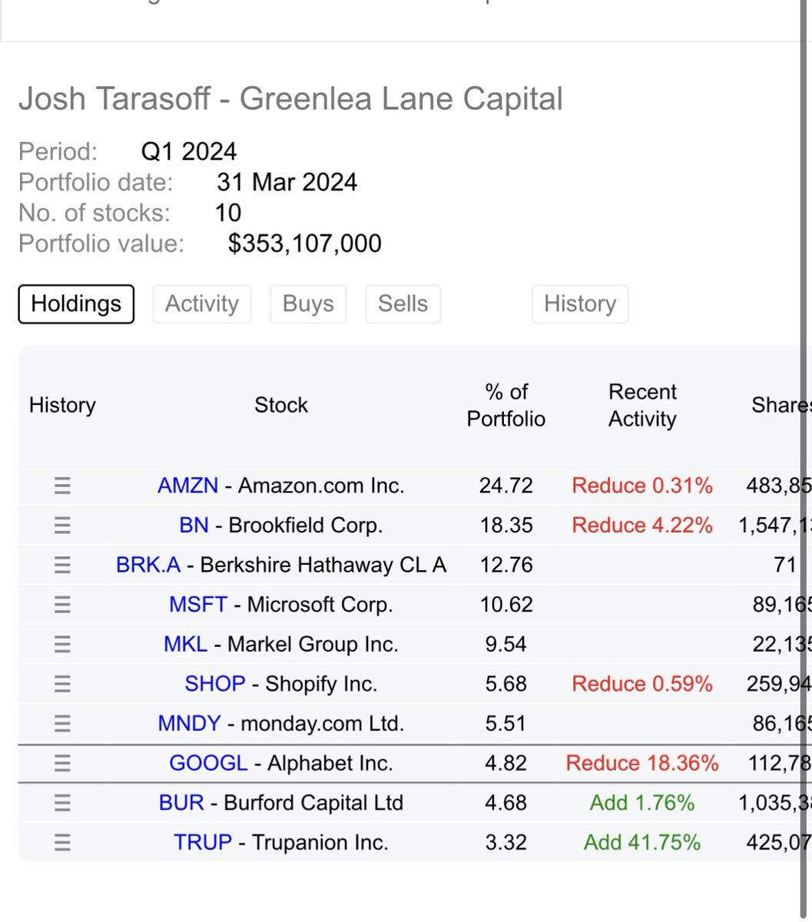Open the History tab button
This screenshot has width=812, height=922.
click(x=580, y=303)
